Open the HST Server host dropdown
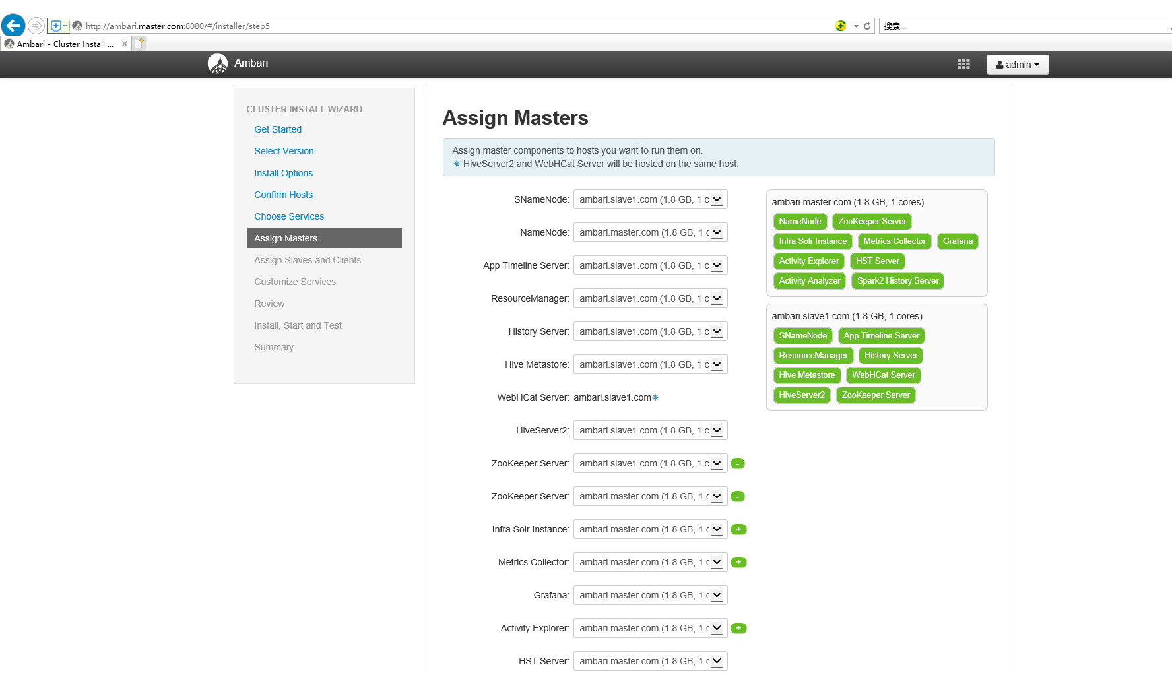The height and width of the screenshot is (673, 1172). pos(650,661)
